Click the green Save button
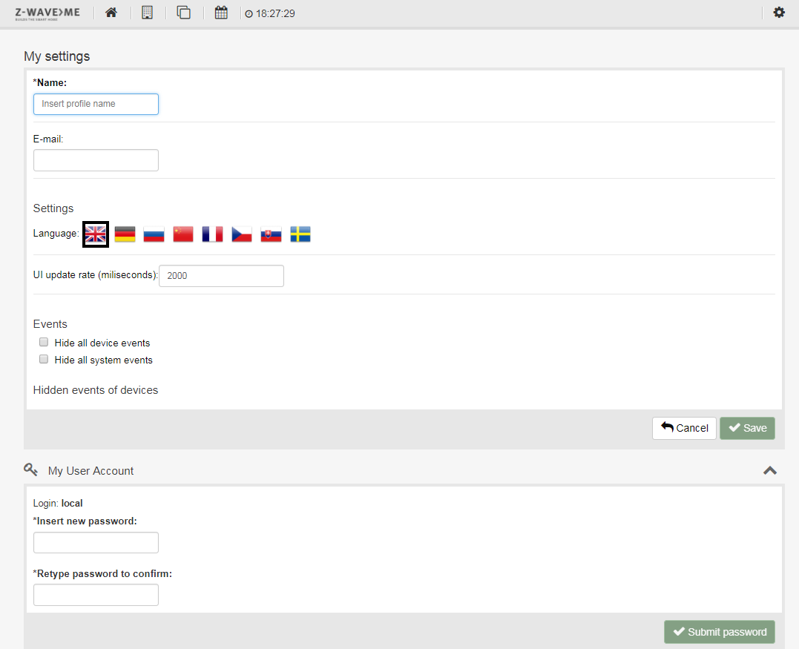Screen dimensions: 799x649 coord(747,428)
